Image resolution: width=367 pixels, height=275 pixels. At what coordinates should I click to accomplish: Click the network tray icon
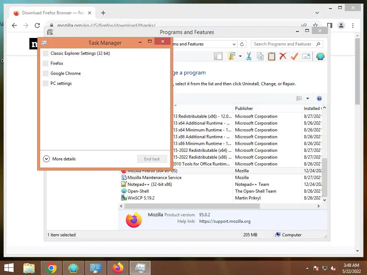(325, 268)
